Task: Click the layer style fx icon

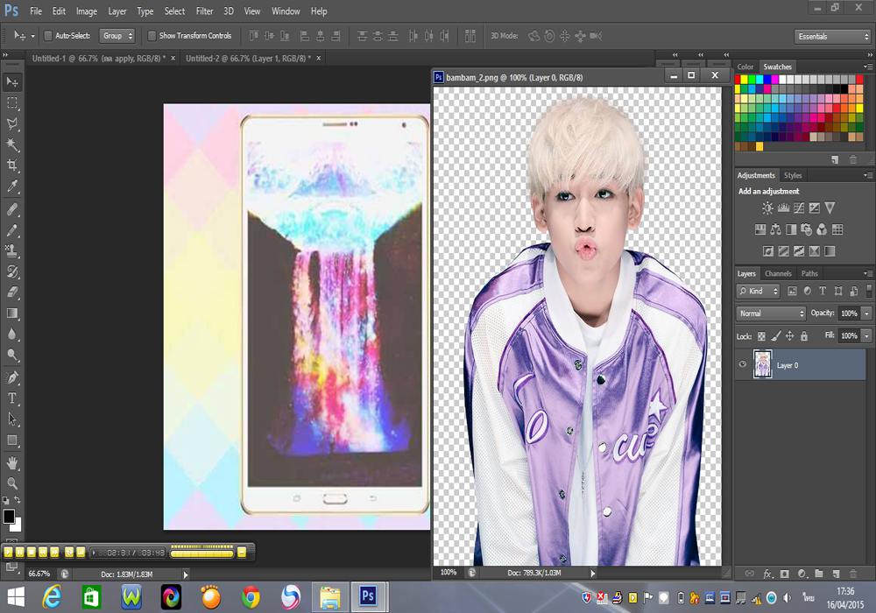Action: coord(767,574)
